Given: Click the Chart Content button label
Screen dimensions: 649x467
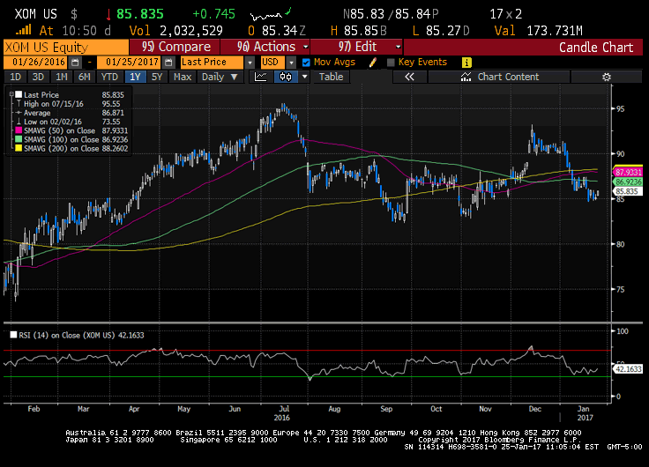Looking at the screenshot, I should point(508,77).
